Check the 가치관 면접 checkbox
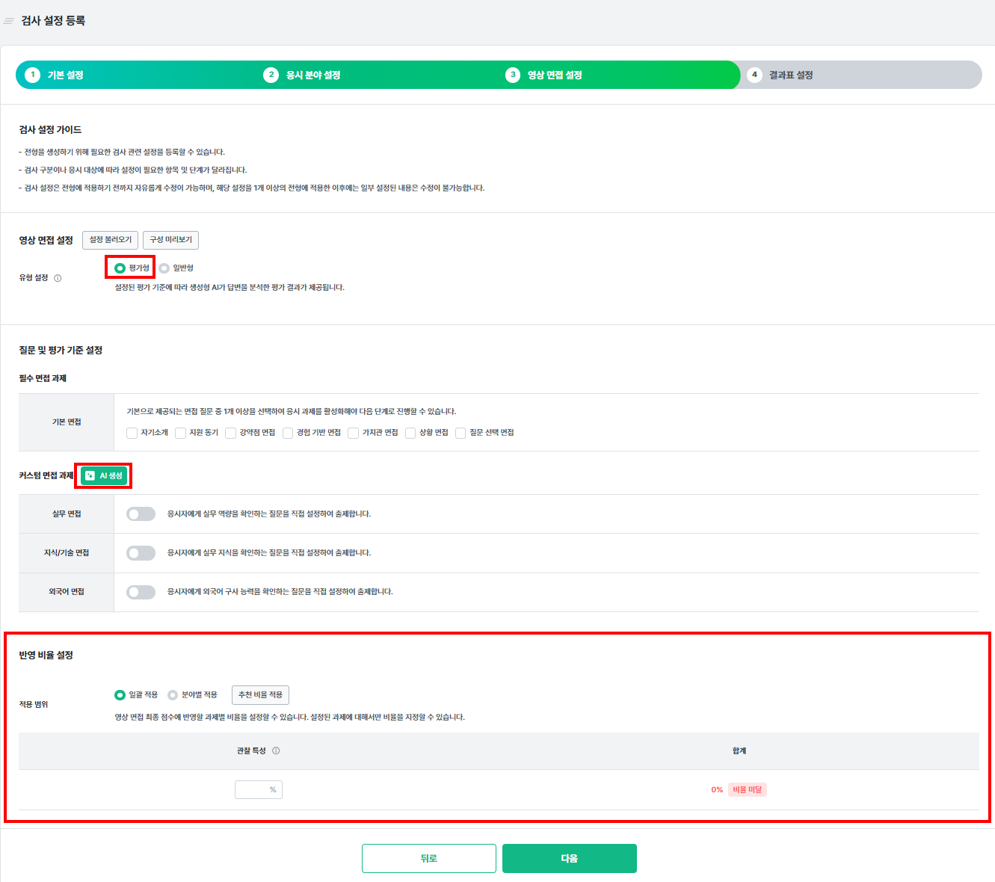Image resolution: width=995 pixels, height=882 pixels. [x=354, y=433]
